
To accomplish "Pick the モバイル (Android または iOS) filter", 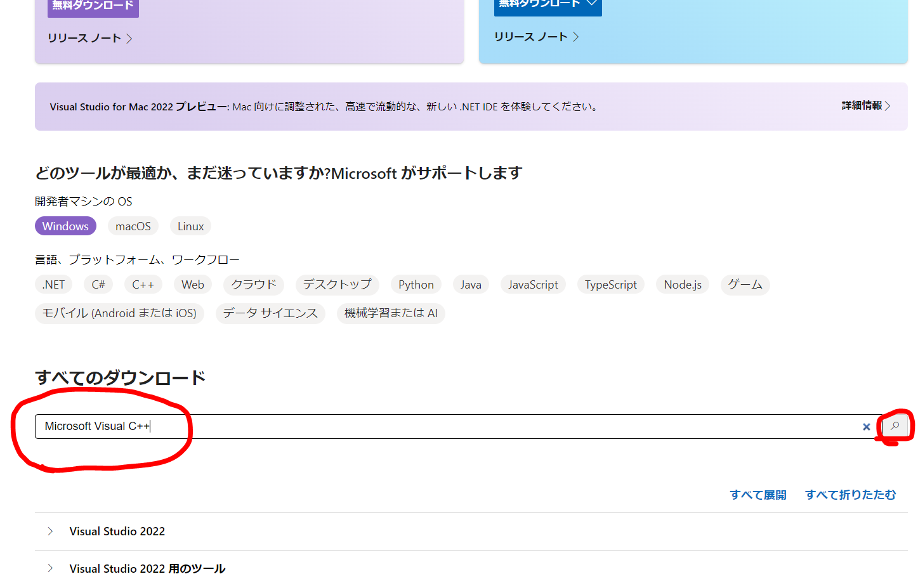I will (x=119, y=313).
